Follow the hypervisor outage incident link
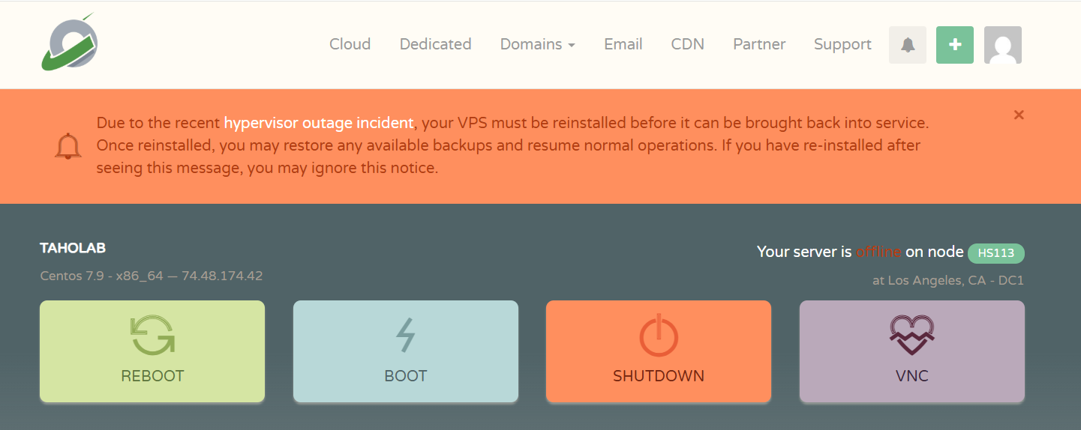The image size is (1081, 430). point(319,122)
